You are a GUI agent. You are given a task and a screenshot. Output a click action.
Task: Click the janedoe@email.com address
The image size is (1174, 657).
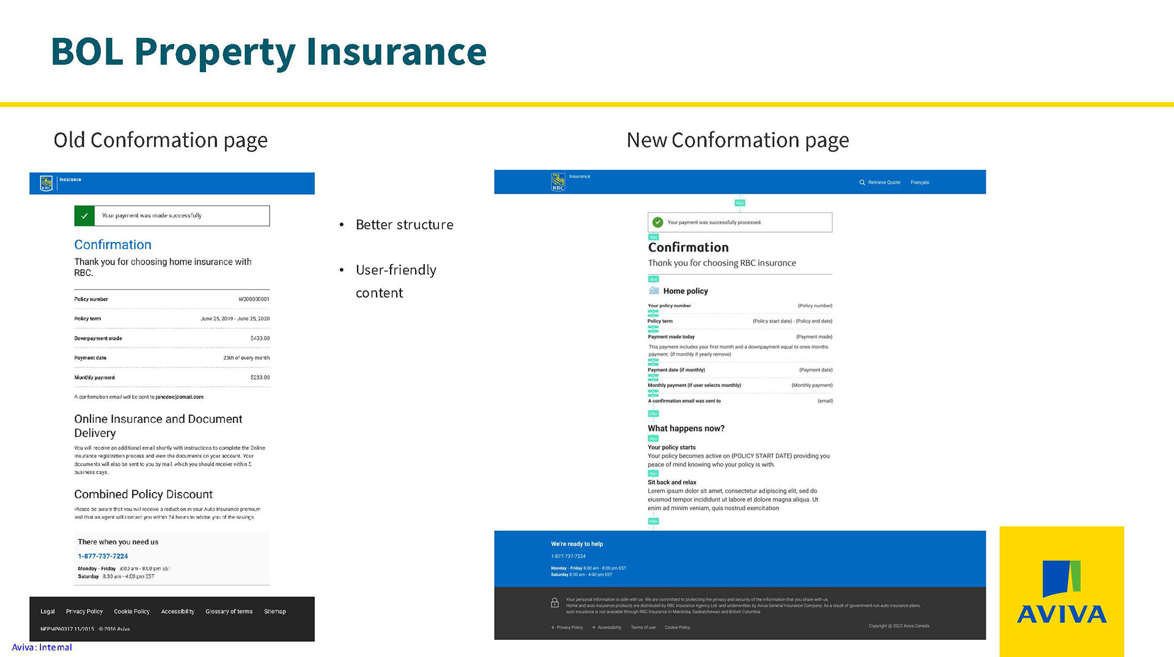tap(179, 397)
